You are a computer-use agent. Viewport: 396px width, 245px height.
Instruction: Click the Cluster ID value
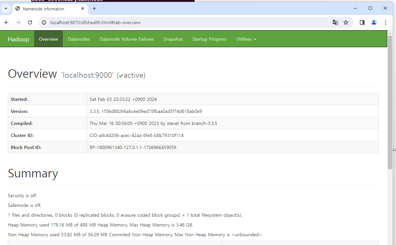(x=137, y=135)
